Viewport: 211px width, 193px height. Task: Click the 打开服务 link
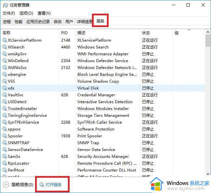point(54,185)
